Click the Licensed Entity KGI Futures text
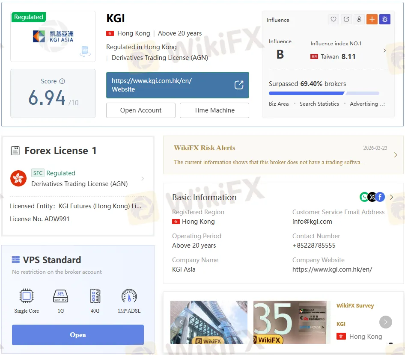Viewport: 405px width, 355px height. click(x=75, y=206)
